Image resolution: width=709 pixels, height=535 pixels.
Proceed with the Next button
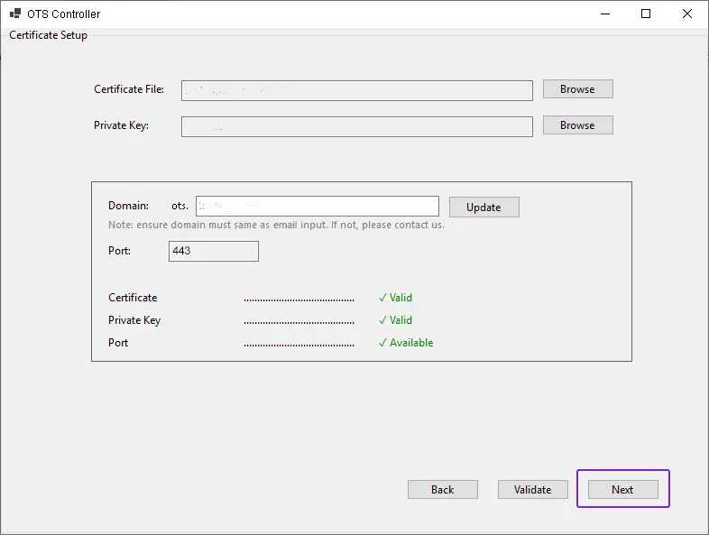[x=622, y=490]
